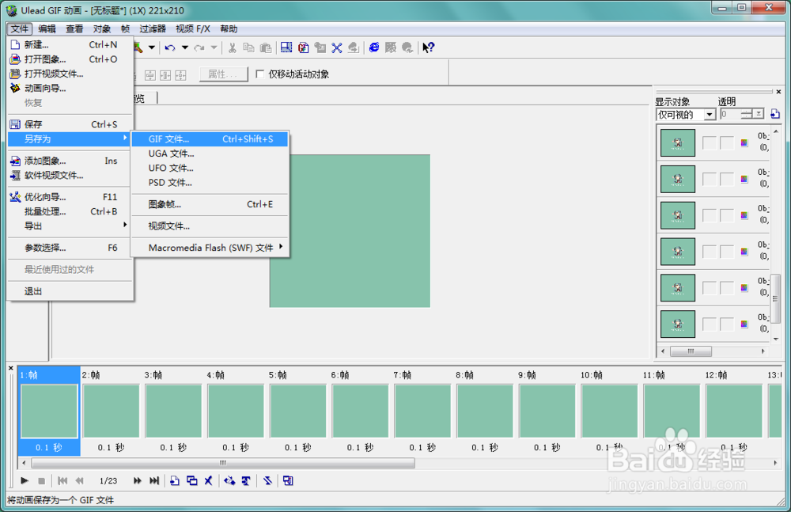Image resolution: width=791 pixels, height=512 pixels.
Task: Toggle lock box of second object row
Action: pyautogui.click(x=726, y=179)
